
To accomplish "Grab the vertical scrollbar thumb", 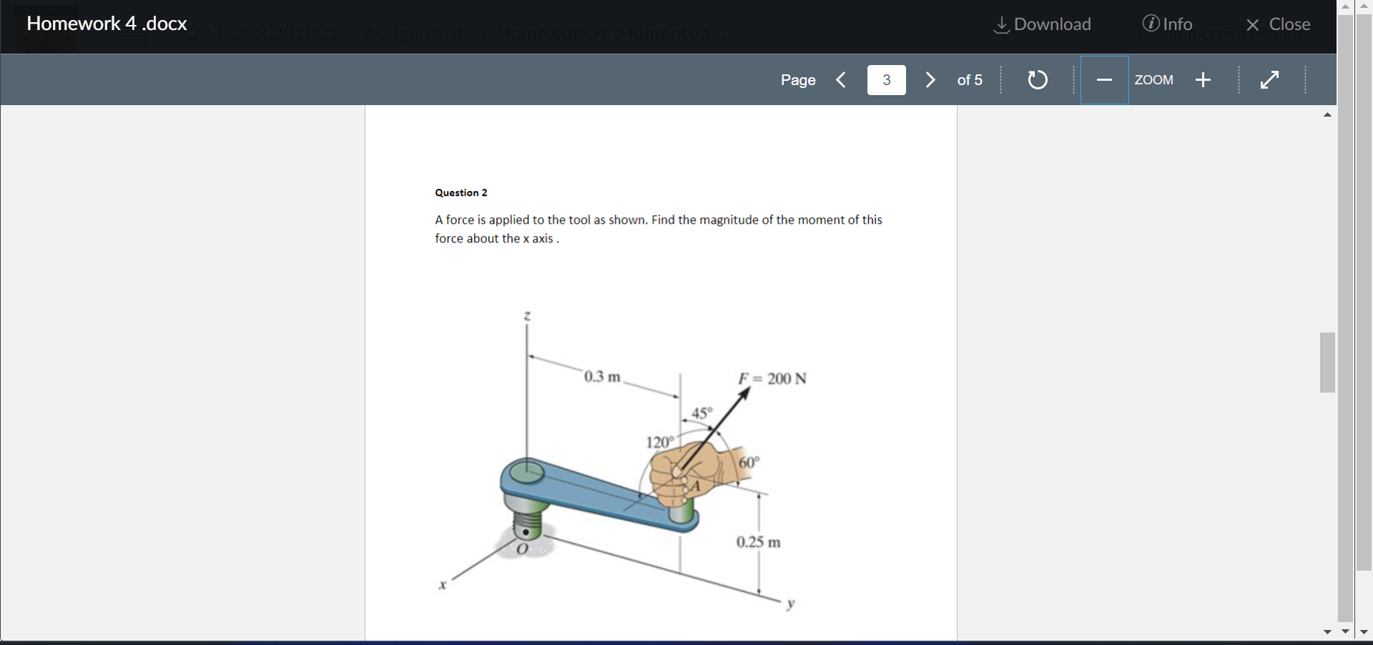I will [x=1327, y=362].
